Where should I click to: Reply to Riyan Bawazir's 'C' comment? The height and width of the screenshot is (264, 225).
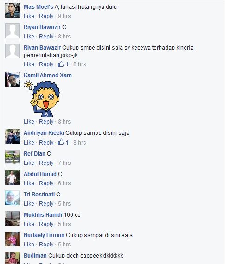coord(46,37)
